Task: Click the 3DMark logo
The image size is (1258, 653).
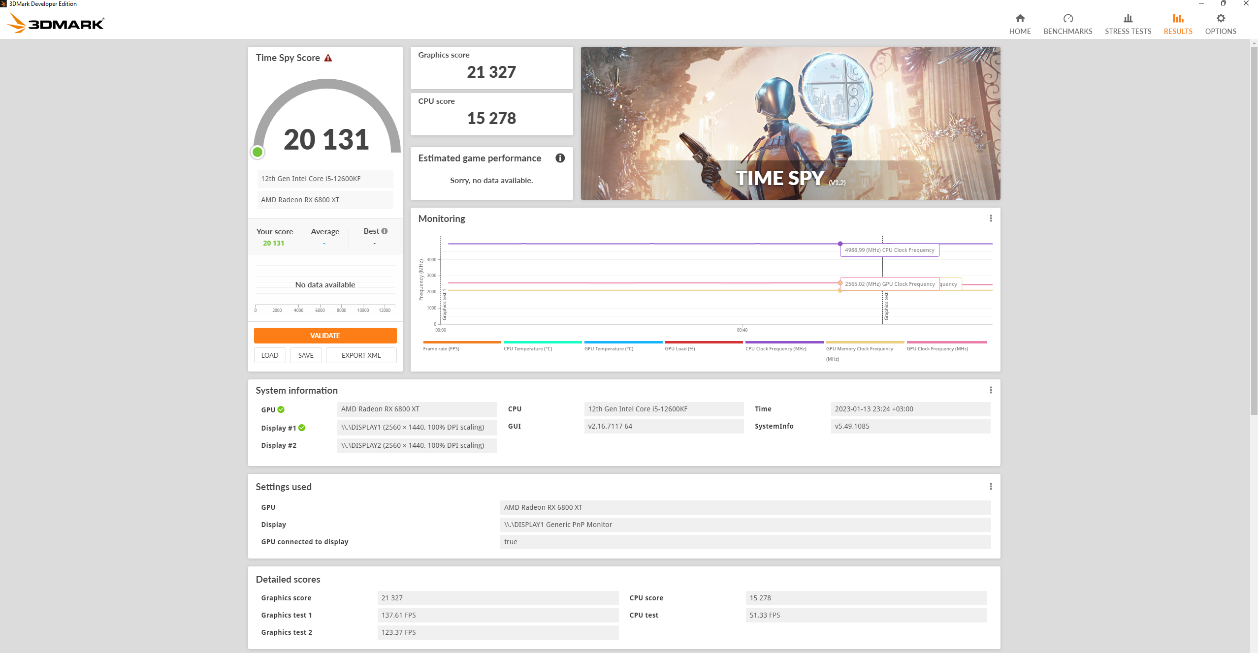Action: pos(56,23)
